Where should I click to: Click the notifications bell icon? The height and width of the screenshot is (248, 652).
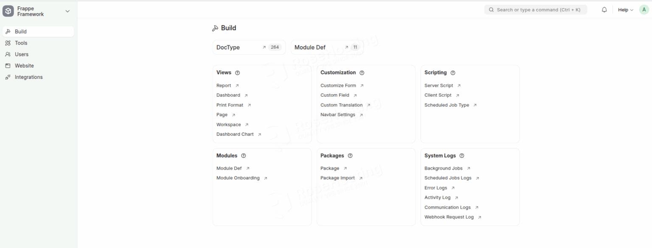point(604,10)
